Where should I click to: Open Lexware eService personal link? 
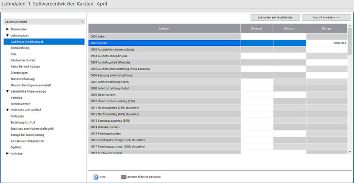pos(143,177)
